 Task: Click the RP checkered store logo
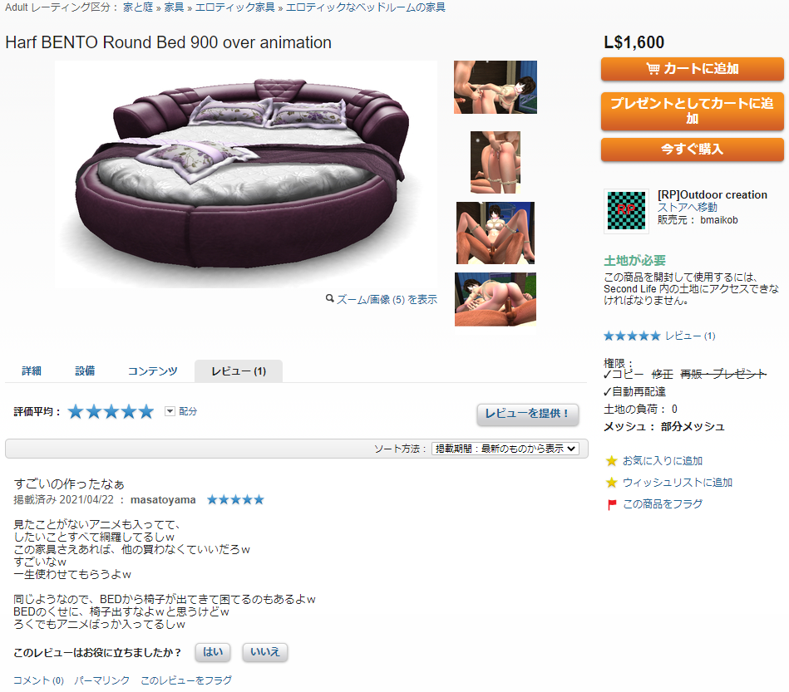click(626, 211)
